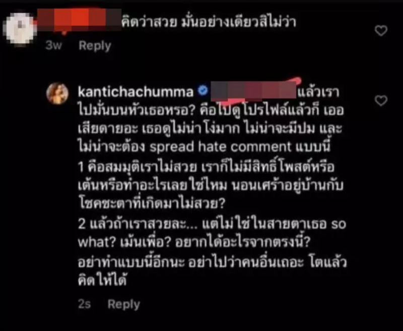Click the blurred mention inside kantichachumma's reply

click(253, 90)
